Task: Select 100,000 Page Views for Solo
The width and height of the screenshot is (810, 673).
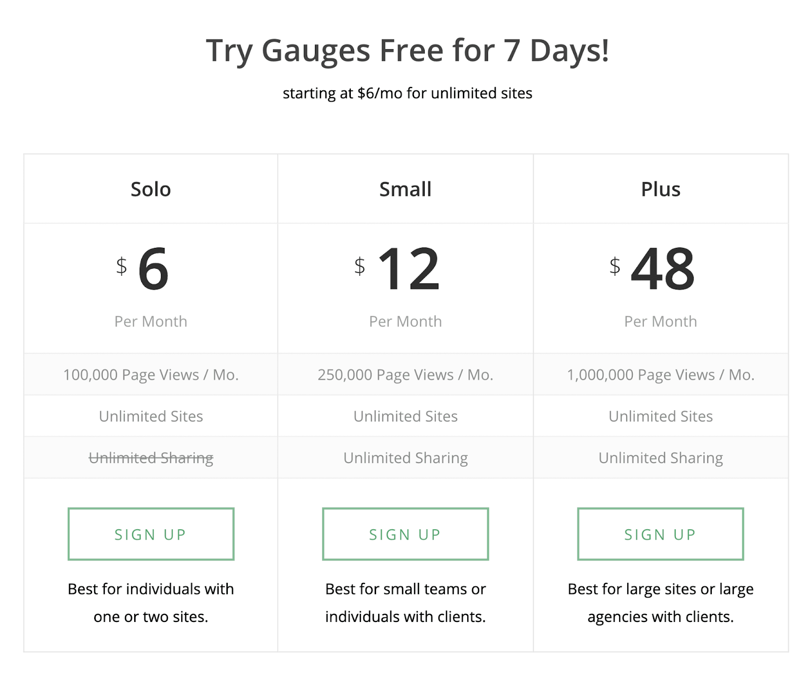Action: [x=150, y=374]
